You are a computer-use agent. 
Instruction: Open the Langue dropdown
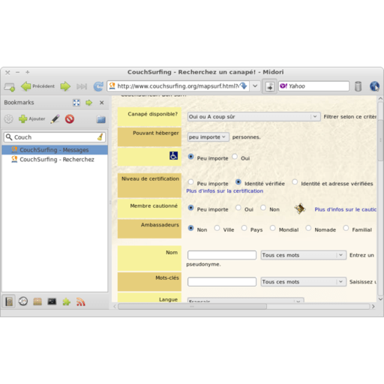246,300
